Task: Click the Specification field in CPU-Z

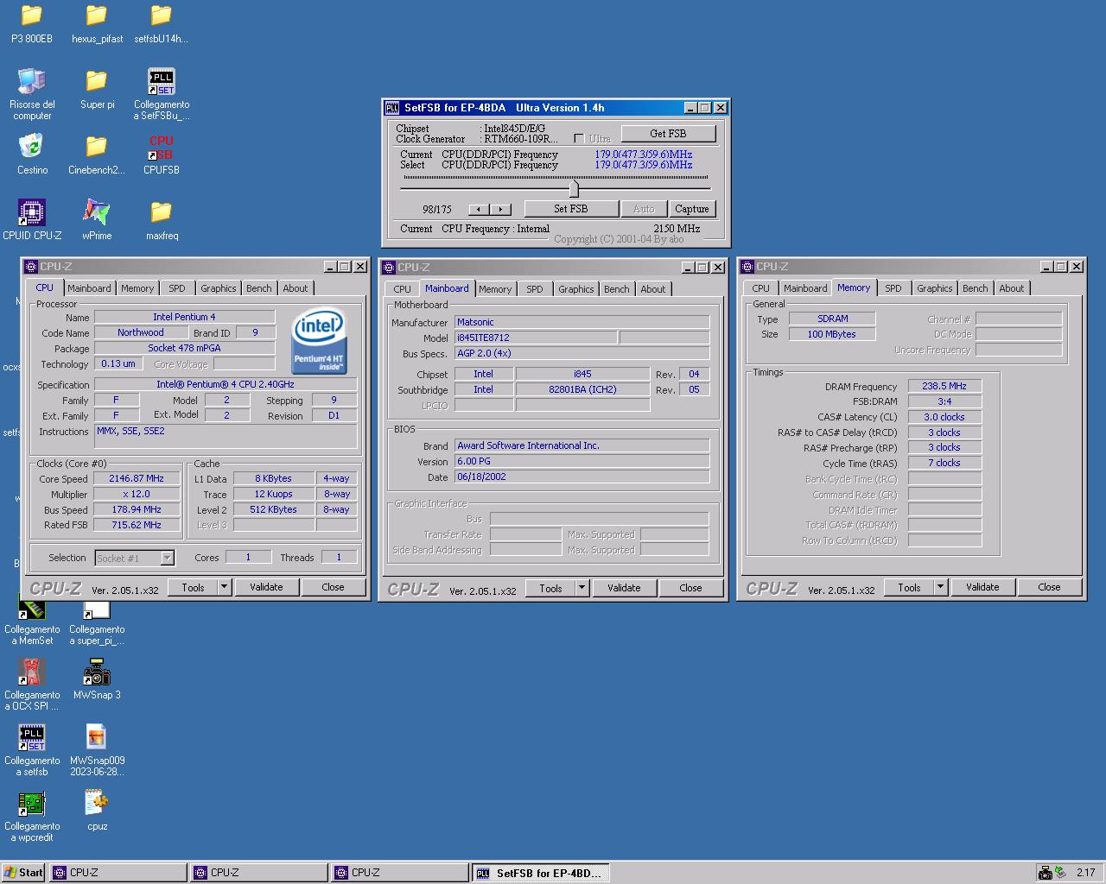Action: [226, 384]
